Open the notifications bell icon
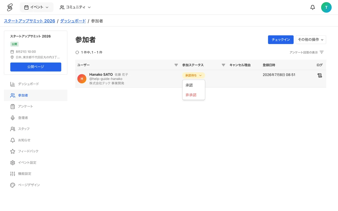This screenshot has height=211, width=338. pos(313,7)
